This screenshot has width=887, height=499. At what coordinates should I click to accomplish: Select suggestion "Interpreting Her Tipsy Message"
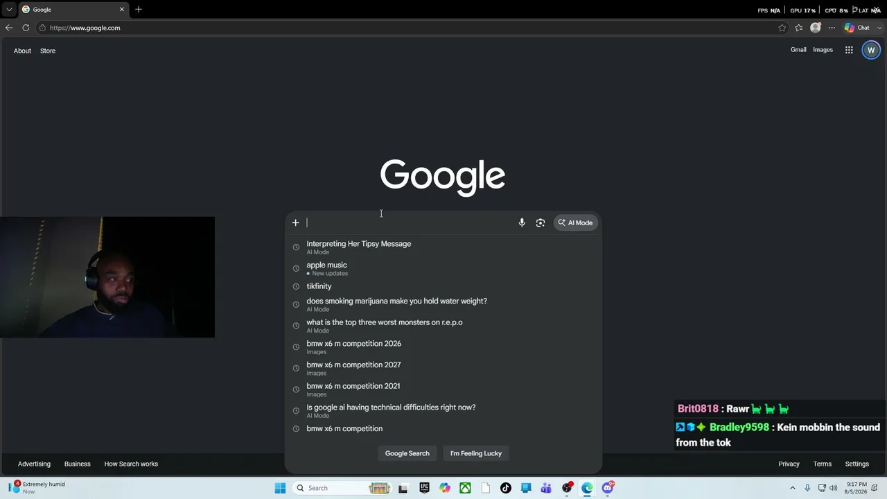point(443,247)
